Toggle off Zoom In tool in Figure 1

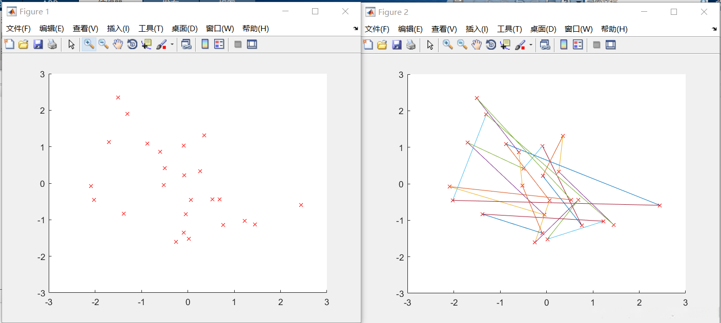coord(89,45)
